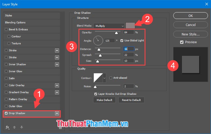Enable the Anti-aliased checkbox
211x134 pixels.
click(x=111, y=78)
